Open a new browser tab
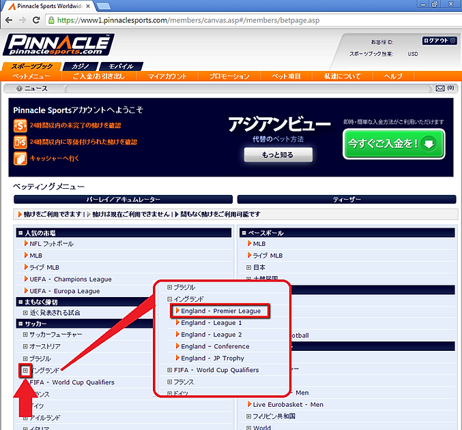The height and width of the screenshot is (430, 462). coord(104,6)
